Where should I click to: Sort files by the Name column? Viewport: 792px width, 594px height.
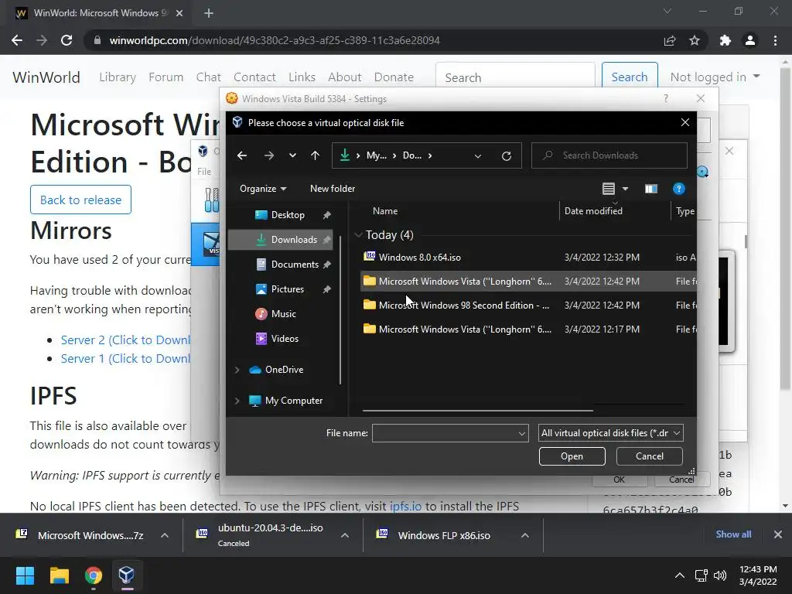coord(385,211)
